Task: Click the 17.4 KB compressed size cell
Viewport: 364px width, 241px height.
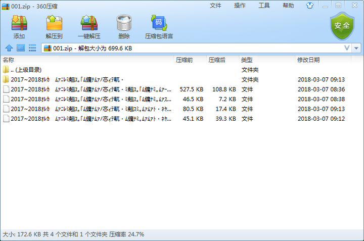Action: pyautogui.click(x=225, y=109)
